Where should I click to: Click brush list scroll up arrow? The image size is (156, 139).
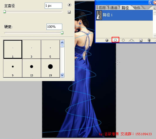point(62,43)
